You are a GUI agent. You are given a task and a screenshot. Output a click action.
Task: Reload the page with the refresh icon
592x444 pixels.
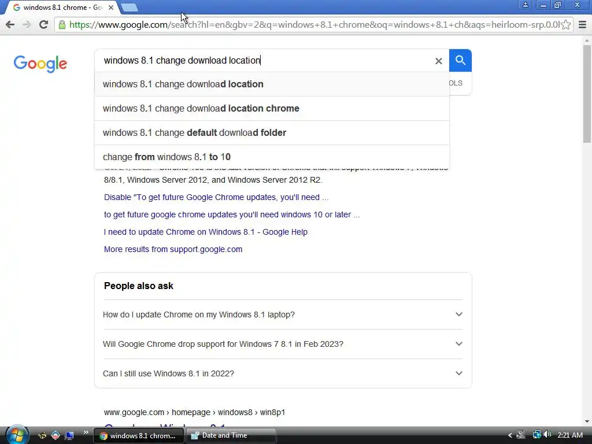pyautogui.click(x=43, y=24)
